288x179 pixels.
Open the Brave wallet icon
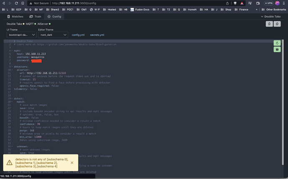click(258, 3)
